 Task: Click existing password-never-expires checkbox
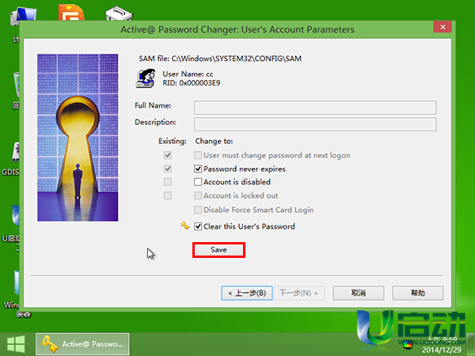point(168,169)
